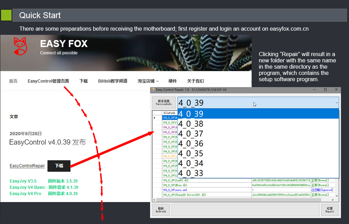
Task: Open the EasyControlRepair link
Action: pyautogui.click(x=27, y=166)
